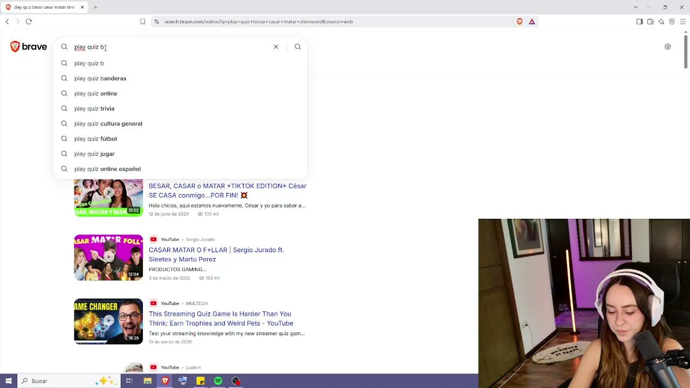Choose suggestion "play quiz b"

click(x=180, y=63)
